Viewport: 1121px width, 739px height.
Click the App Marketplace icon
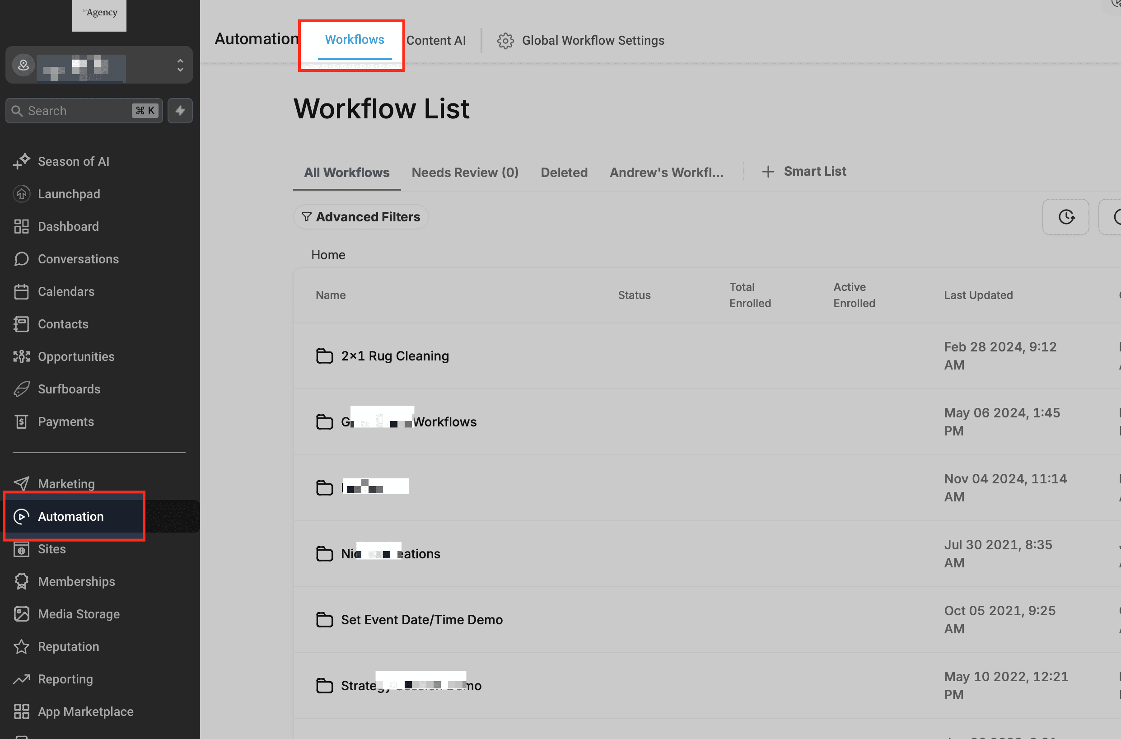(21, 711)
